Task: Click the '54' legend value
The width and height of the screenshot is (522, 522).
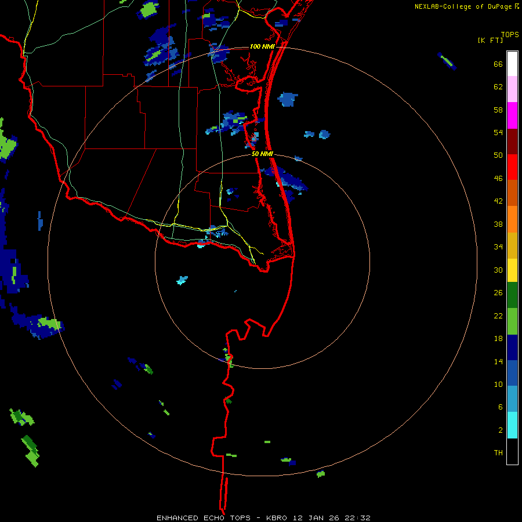Action: click(498, 132)
